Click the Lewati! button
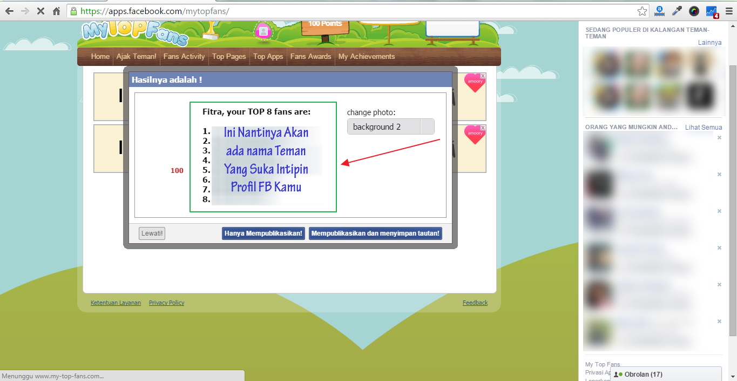 [x=152, y=233]
